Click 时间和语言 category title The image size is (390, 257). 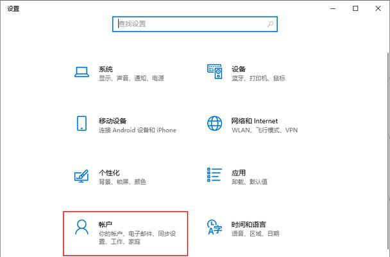[248, 224]
